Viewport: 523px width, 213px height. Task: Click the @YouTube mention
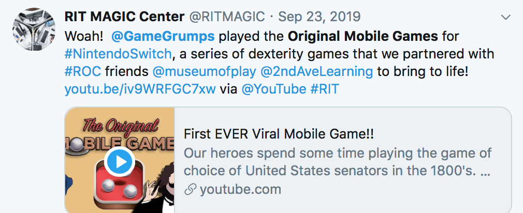(x=273, y=88)
